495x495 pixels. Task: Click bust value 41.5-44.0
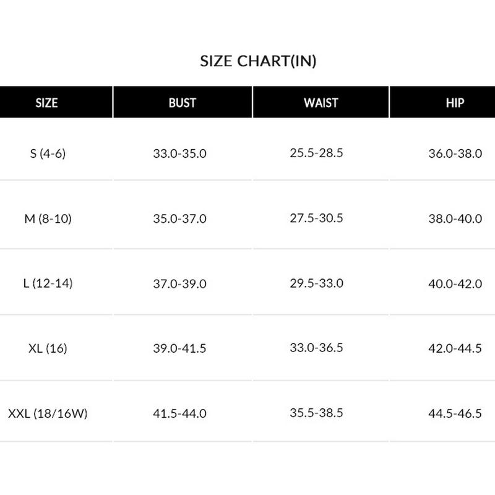[x=179, y=414]
